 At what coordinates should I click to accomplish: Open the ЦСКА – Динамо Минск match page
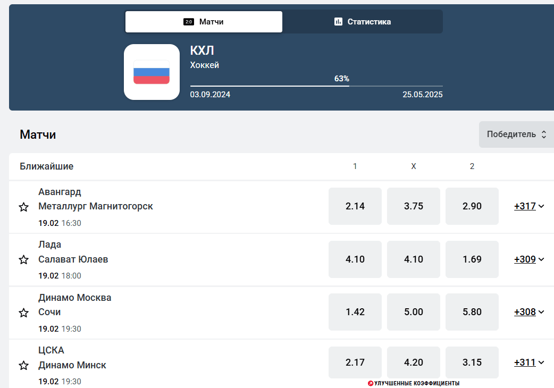72,358
